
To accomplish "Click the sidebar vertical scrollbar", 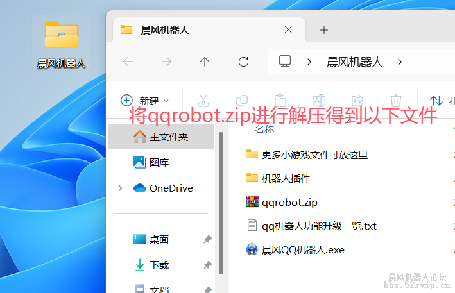I will pos(221,203).
